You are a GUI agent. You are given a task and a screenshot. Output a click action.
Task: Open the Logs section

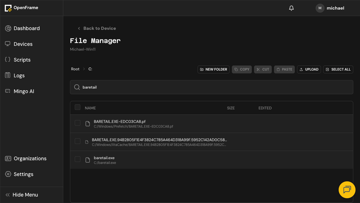click(x=31, y=76)
